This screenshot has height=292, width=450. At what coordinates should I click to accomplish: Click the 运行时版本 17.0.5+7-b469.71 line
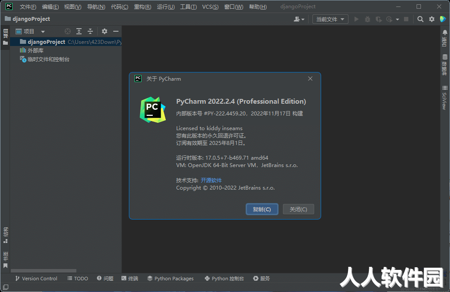pos(222,158)
